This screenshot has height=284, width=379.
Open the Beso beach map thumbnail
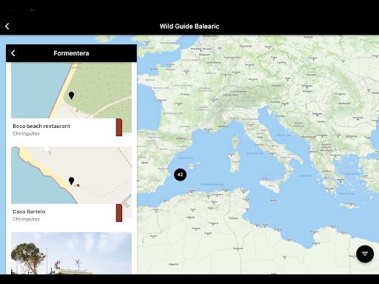click(71, 90)
